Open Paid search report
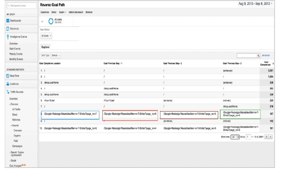This screenshot has width=284, height=174. pyautogui.click(x=16, y=141)
